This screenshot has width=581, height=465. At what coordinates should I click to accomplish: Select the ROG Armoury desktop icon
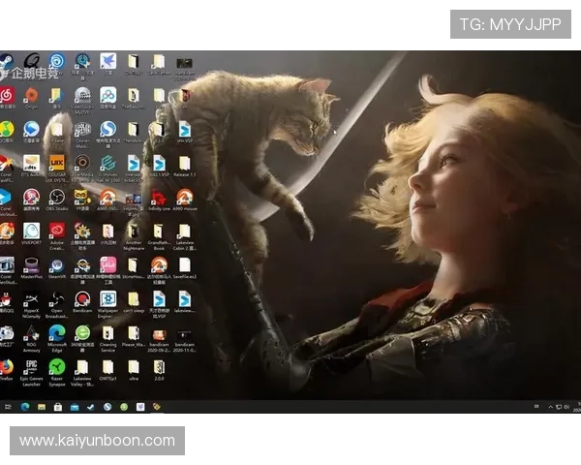pos(32,333)
